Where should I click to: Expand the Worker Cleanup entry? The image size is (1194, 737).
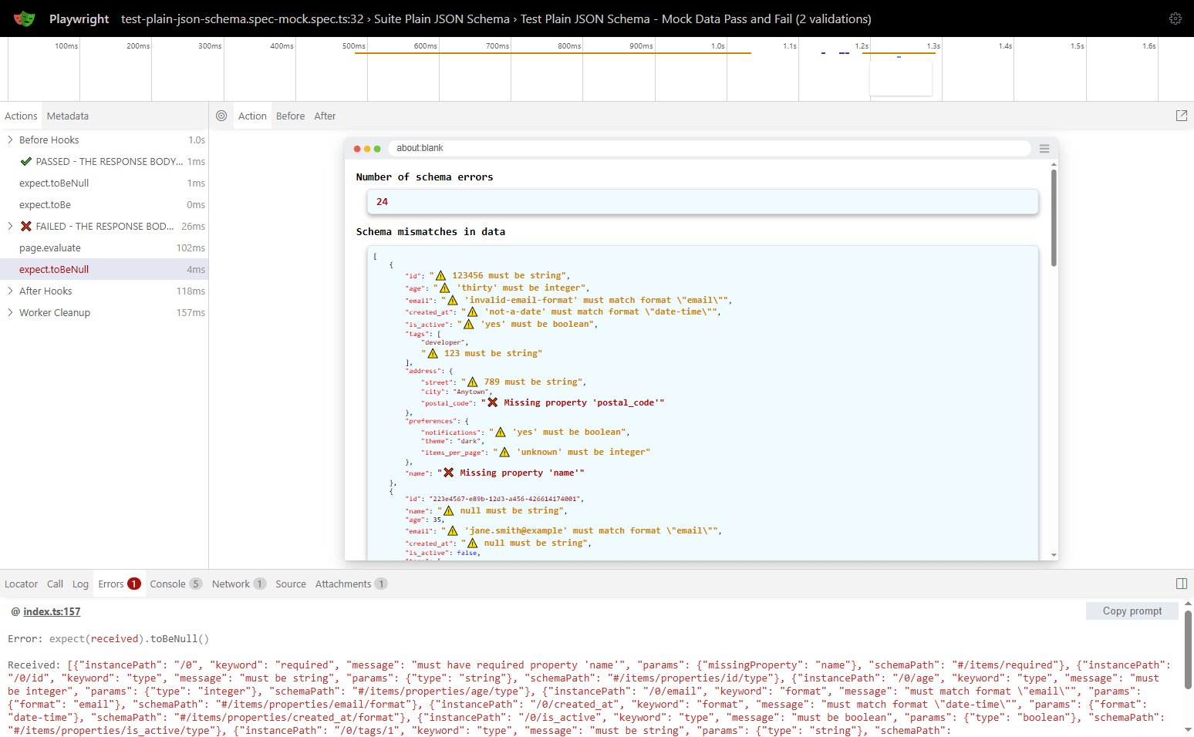pos(9,312)
